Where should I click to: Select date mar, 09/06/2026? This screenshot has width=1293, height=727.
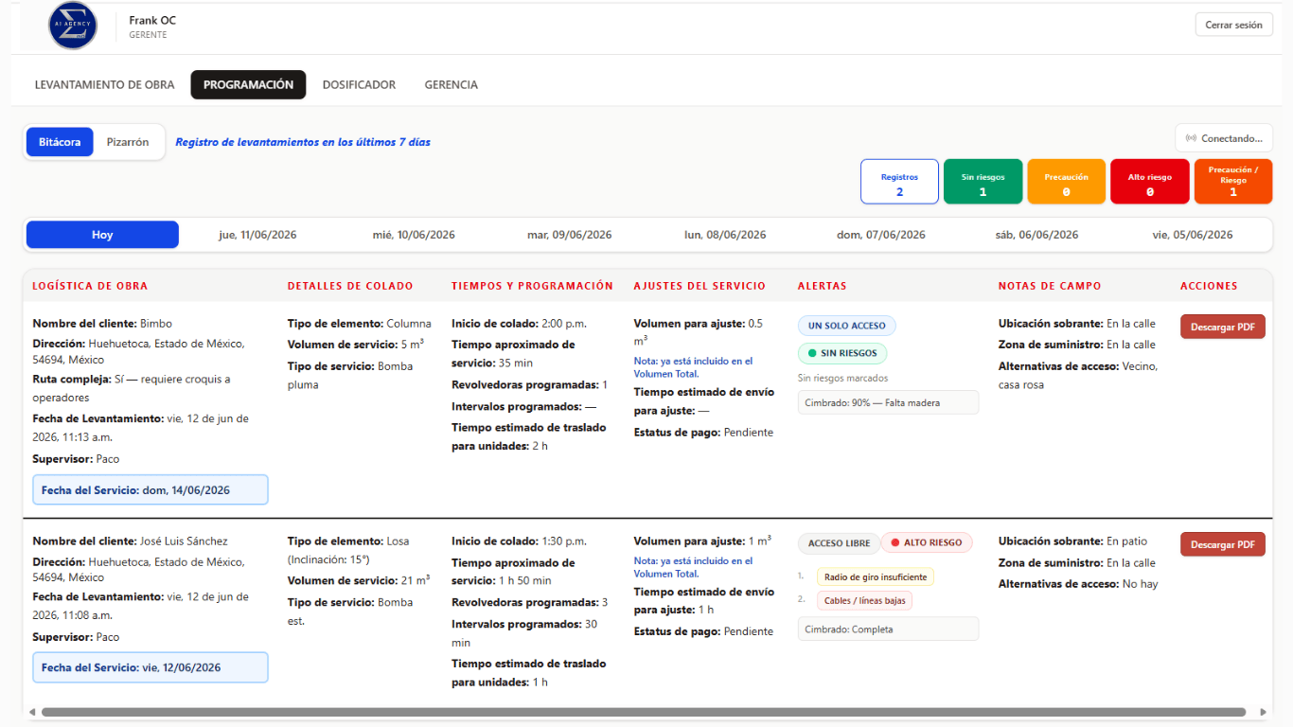(x=569, y=235)
